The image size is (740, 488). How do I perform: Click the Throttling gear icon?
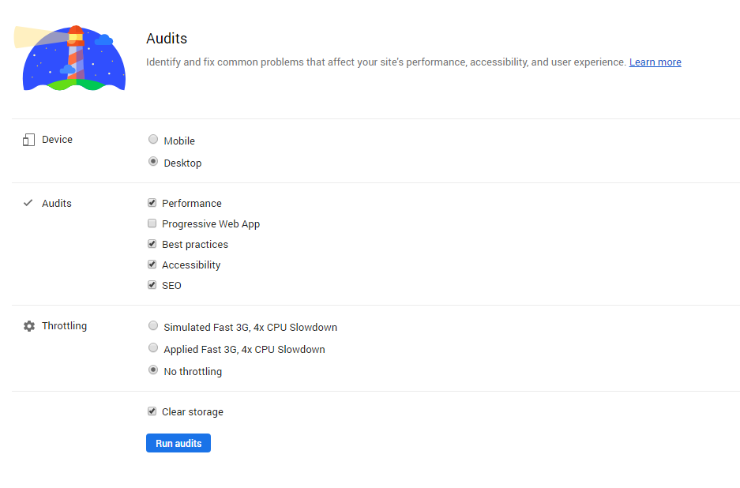pyautogui.click(x=29, y=326)
